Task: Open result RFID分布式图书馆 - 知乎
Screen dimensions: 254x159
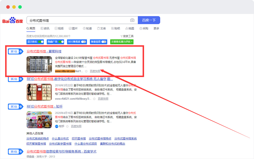Action: coord(44,106)
